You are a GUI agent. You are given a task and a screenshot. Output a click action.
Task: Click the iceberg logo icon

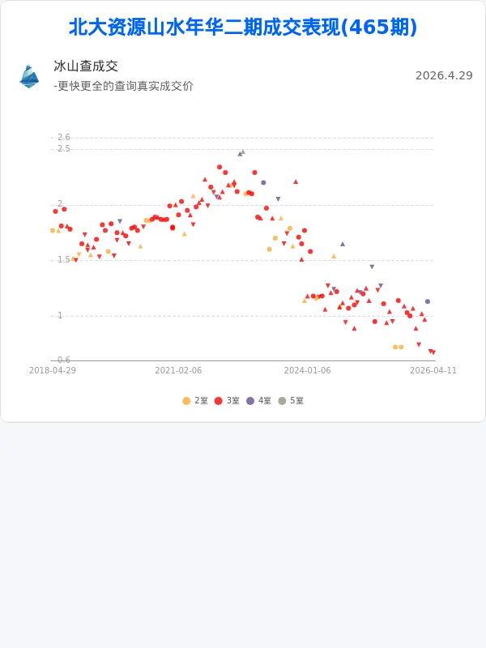point(29,75)
